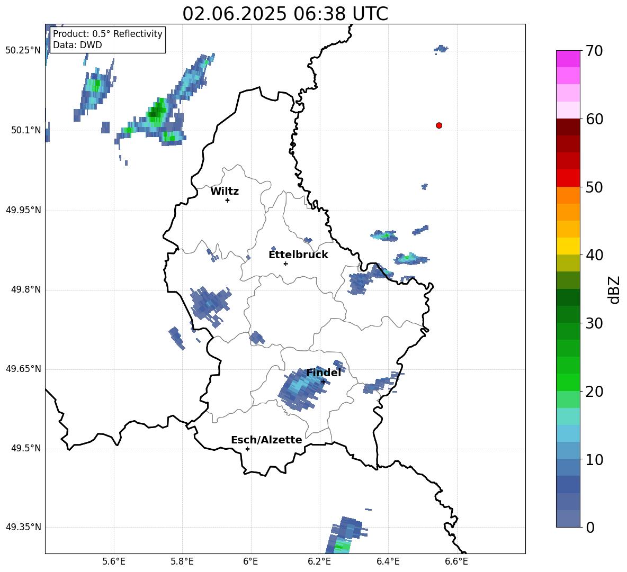627x572 pixels.
Task: Click the 6.4°E longitude label
Action: (388, 561)
